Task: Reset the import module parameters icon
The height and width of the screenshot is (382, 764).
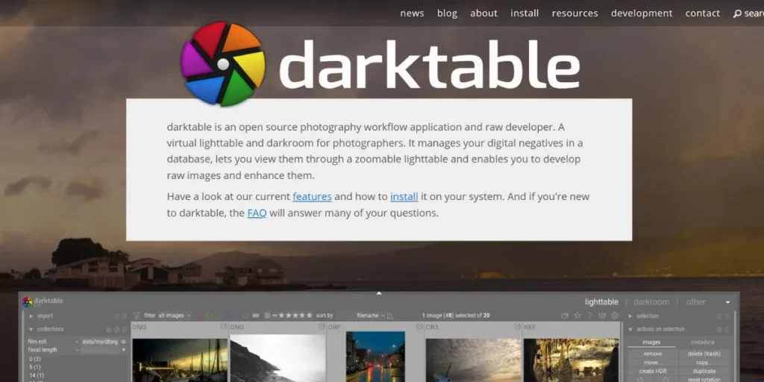Action: [x=116, y=316]
